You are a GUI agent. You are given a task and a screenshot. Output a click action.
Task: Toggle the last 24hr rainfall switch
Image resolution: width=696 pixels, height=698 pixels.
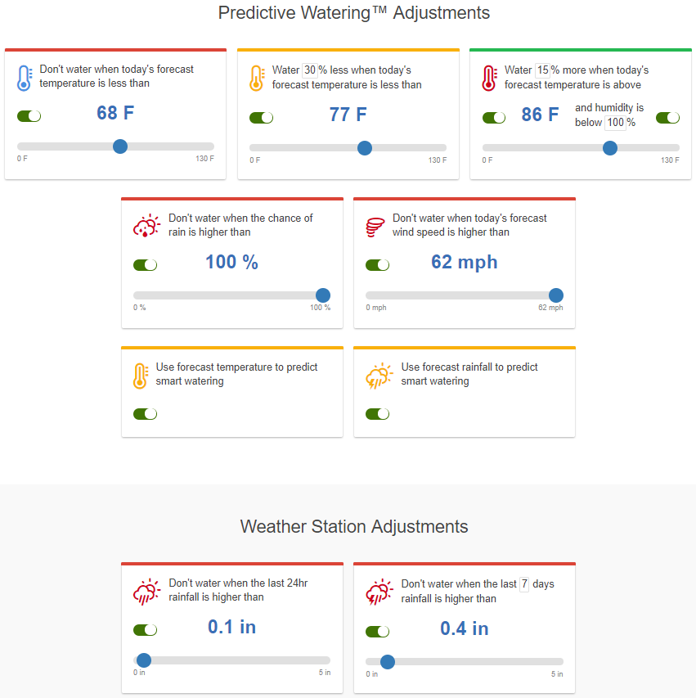pos(145,630)
